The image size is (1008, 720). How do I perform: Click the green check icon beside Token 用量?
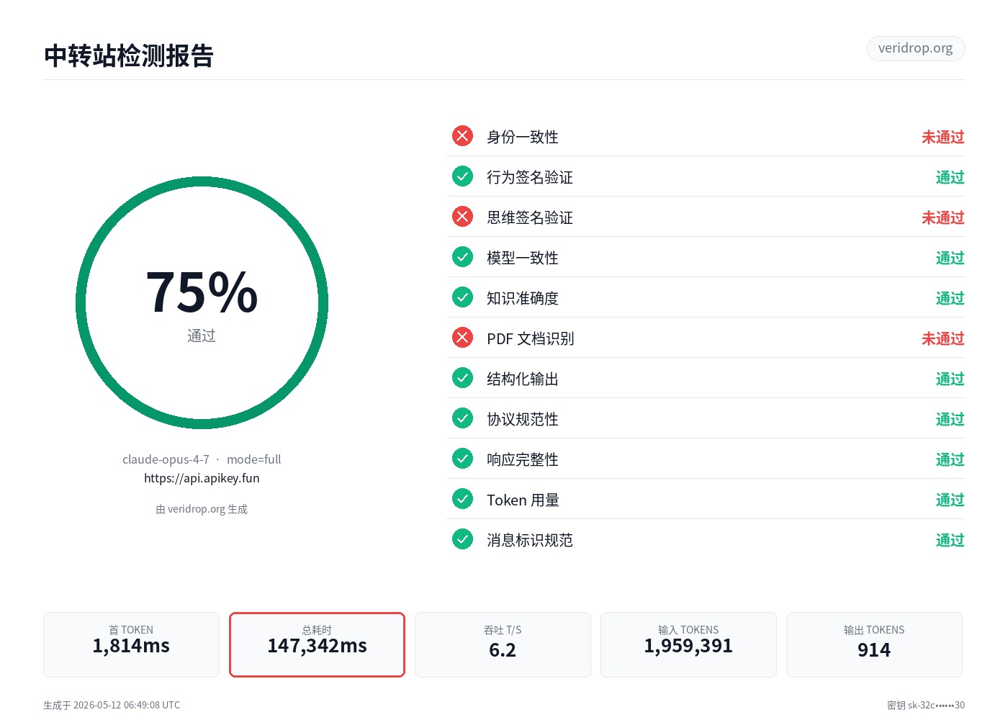(462, 499)
